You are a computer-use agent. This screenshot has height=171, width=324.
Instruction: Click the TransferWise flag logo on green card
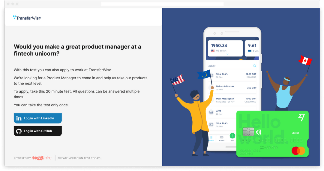click(x=301, y=117)
